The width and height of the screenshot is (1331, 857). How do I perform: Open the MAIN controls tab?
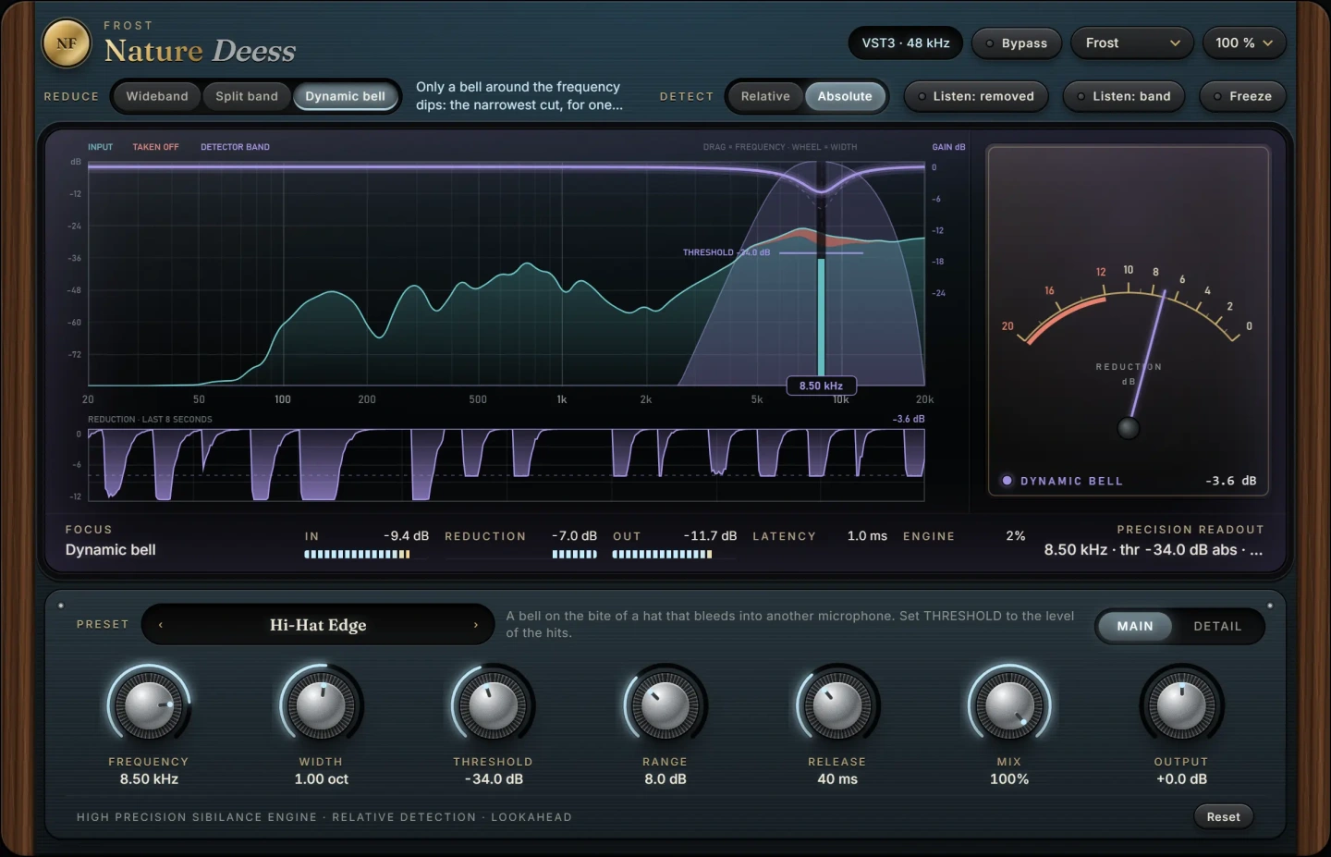1135,626
